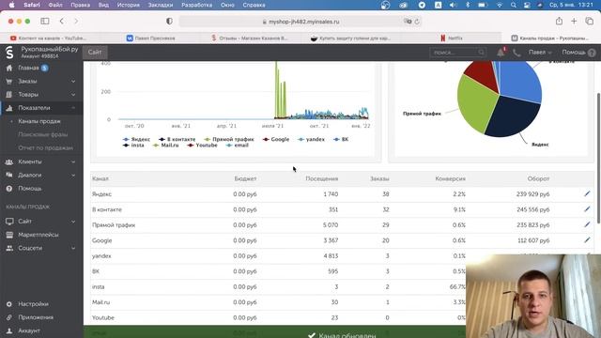Toggle В контакте series in legend
Viewport: 601px width, 338px height.
177,140
